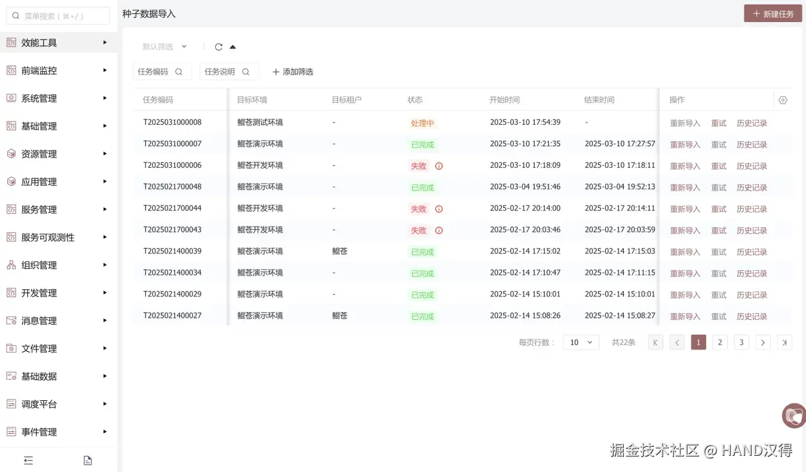
Task: Click the 任务说明 filter field
Action: tap(229, 72)
